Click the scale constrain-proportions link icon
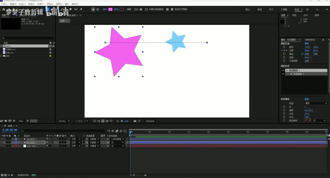The width and height of the screenshot is (330, 178). (302, 54)
